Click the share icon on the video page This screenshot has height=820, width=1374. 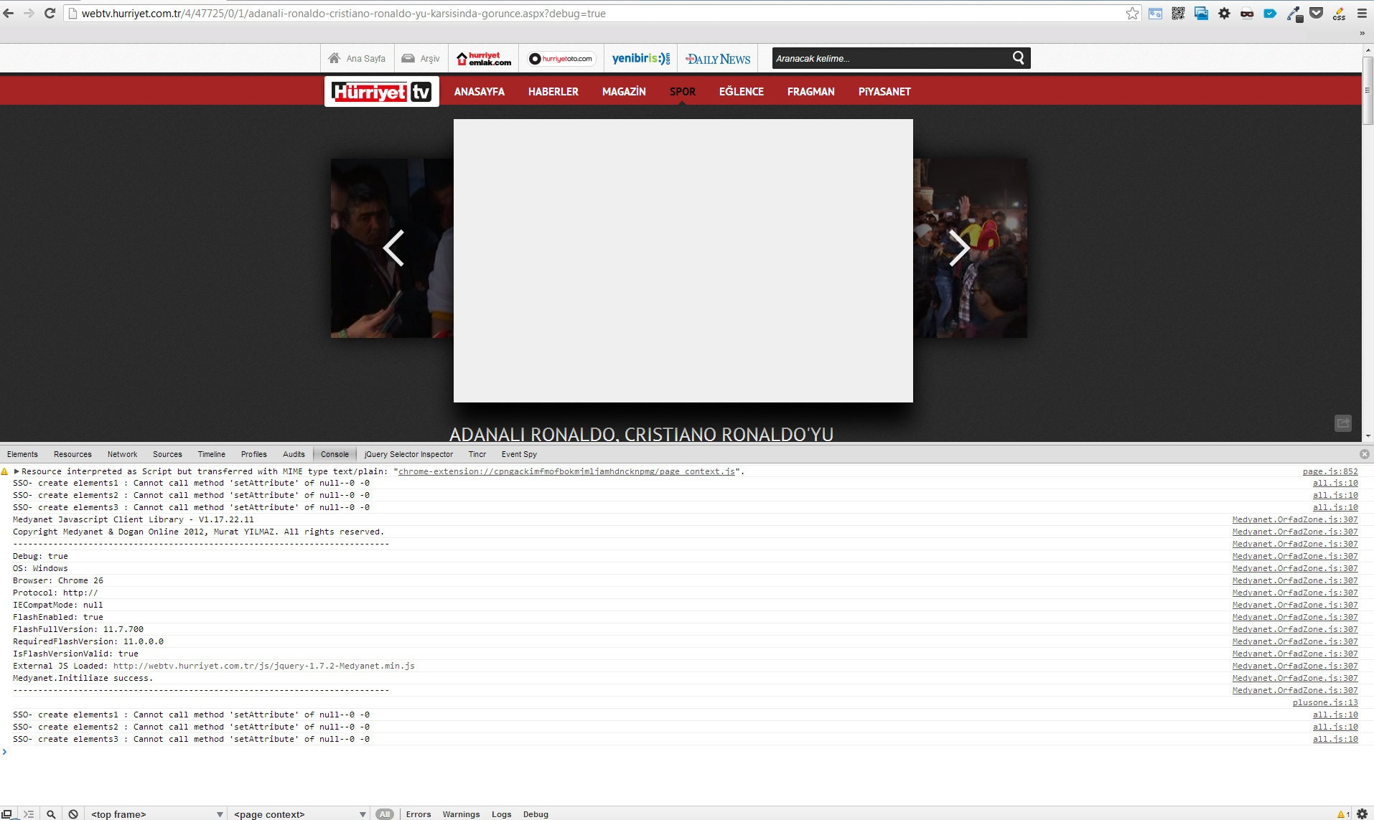click(x=1342, y=423)
